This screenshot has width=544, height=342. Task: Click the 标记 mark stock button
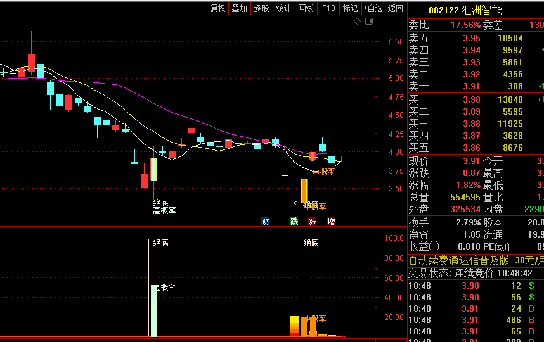click(x=349, y=8)
